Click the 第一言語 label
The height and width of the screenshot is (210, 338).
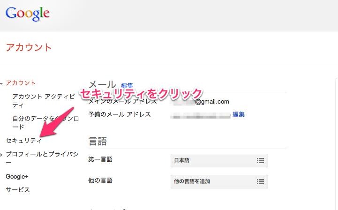pos(100,159)
